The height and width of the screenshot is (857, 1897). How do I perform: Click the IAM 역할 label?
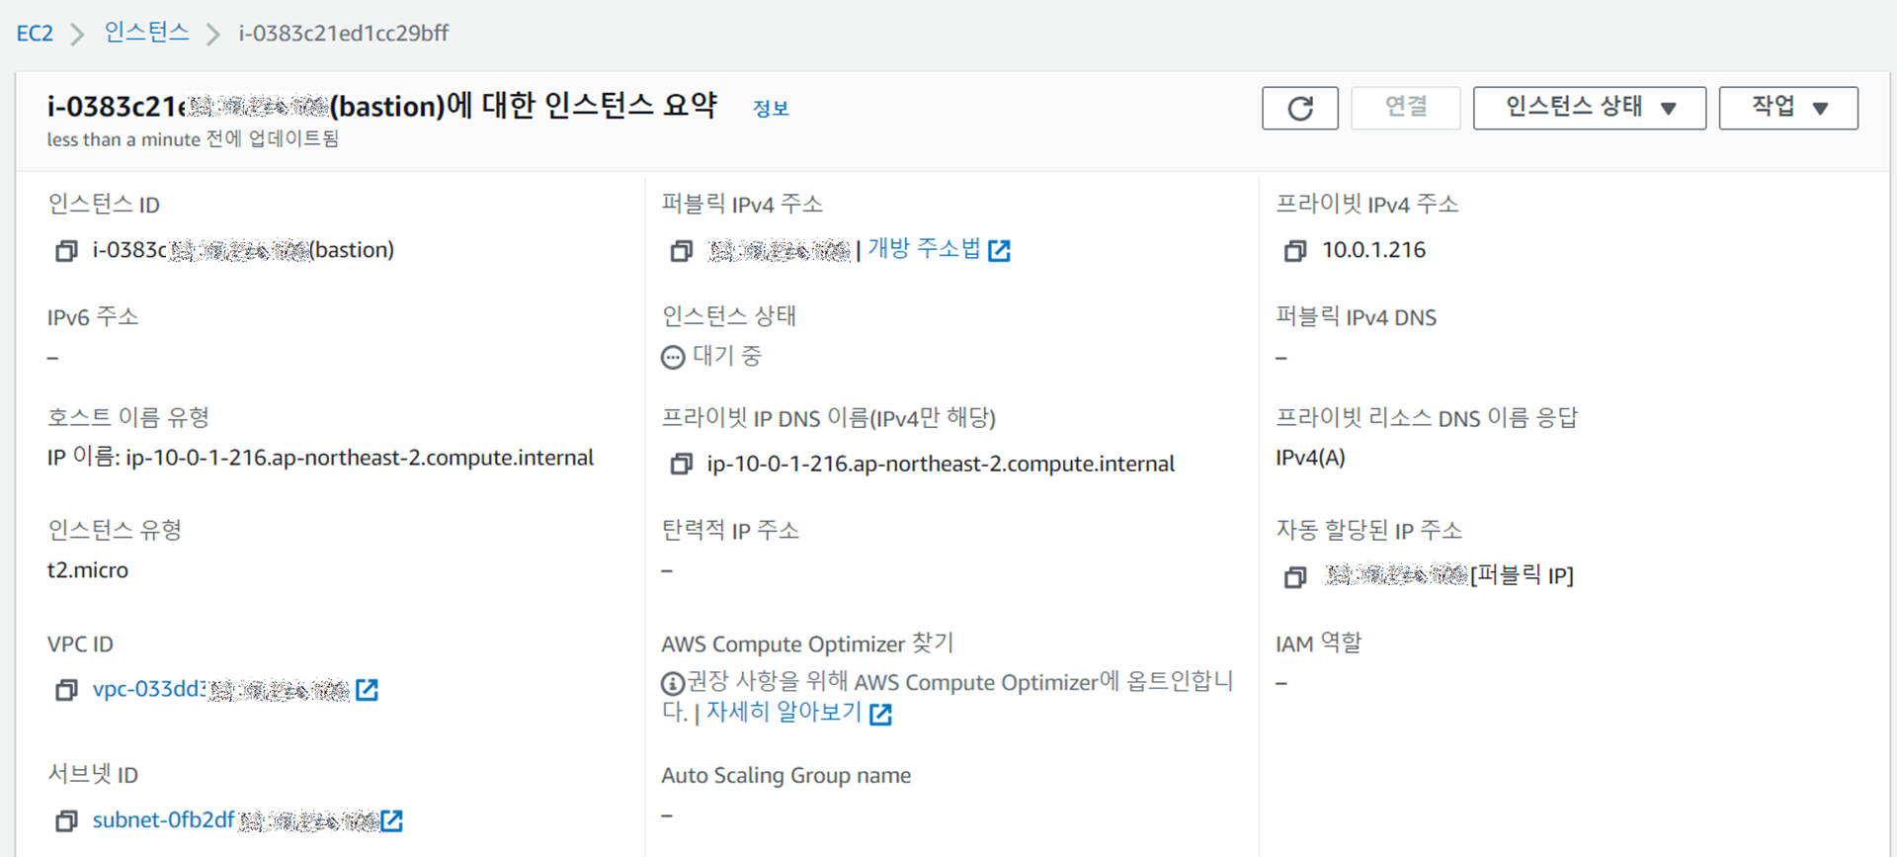tap(1318, 643)
